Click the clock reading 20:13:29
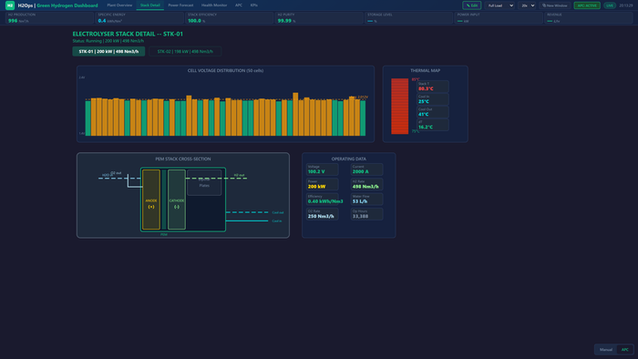This screenshot has width=638, height=359. tap(626, 5)
